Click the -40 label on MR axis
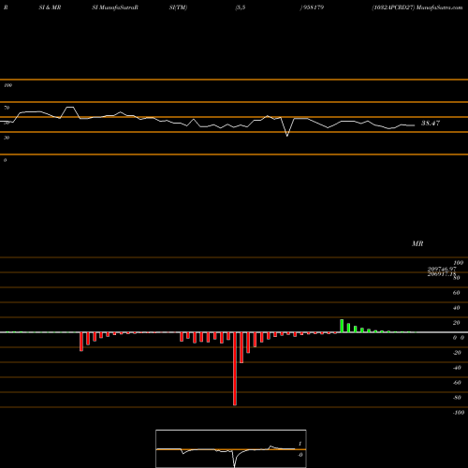 (457, 368)
